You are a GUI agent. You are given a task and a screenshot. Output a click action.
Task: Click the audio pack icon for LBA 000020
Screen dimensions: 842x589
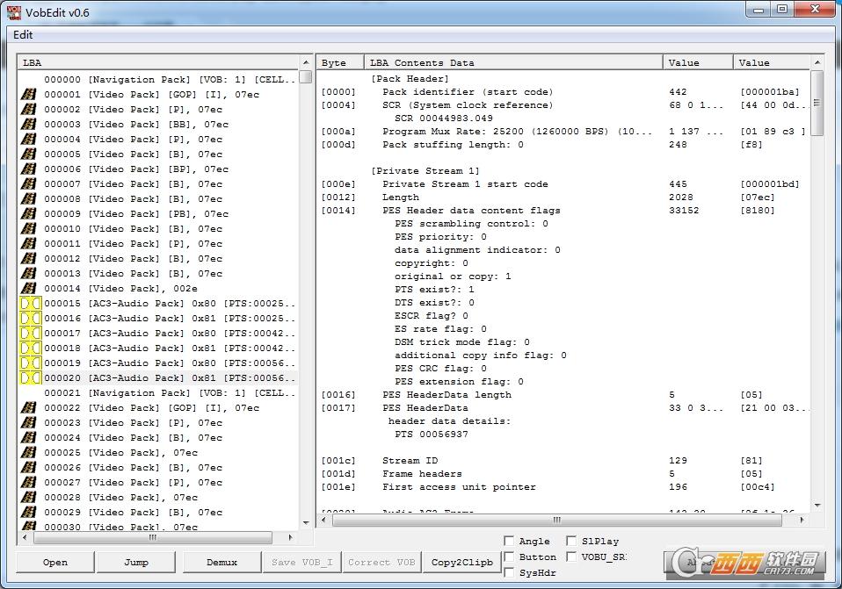[x=30, y=378]
